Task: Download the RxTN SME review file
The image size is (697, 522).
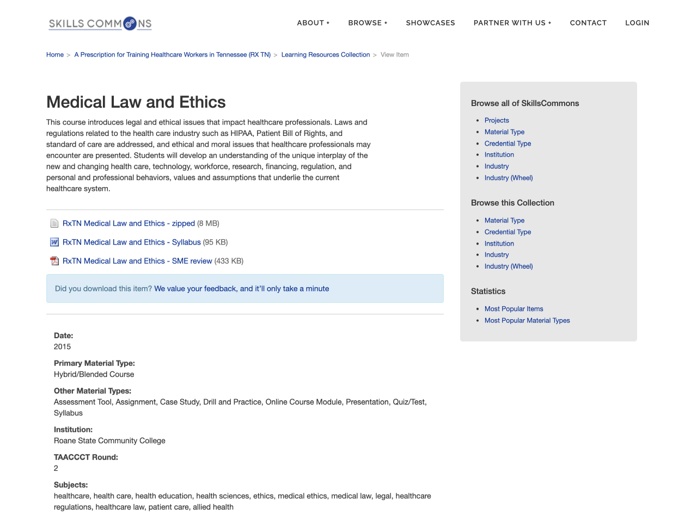Action: 137,261
